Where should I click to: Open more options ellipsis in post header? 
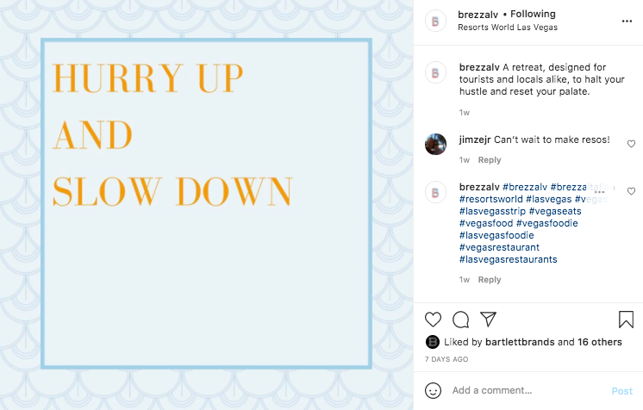(627, 20)
